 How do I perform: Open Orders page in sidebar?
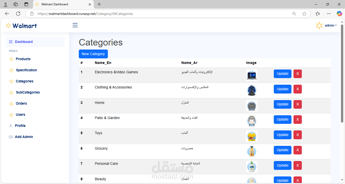click(x=21, y=103)
